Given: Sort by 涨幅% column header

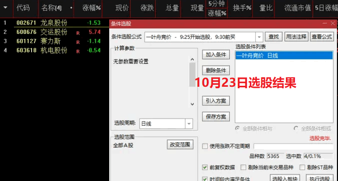Looking at the screenshot, I should (92, 8).
